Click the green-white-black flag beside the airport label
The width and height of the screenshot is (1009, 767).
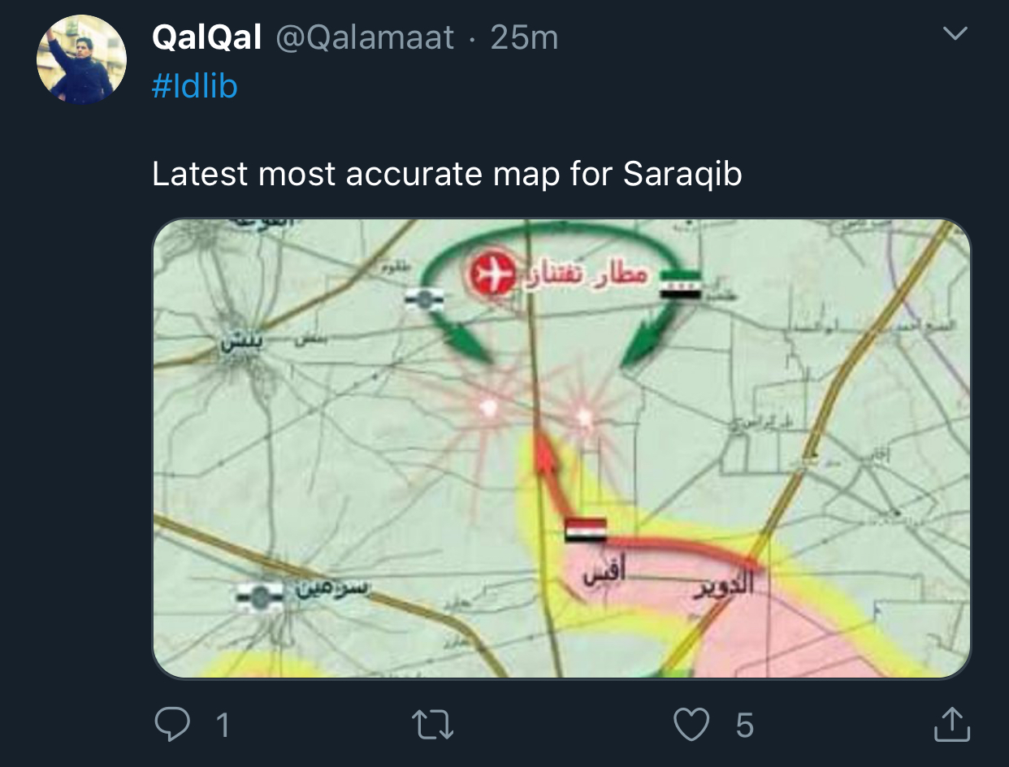(680, 284)
